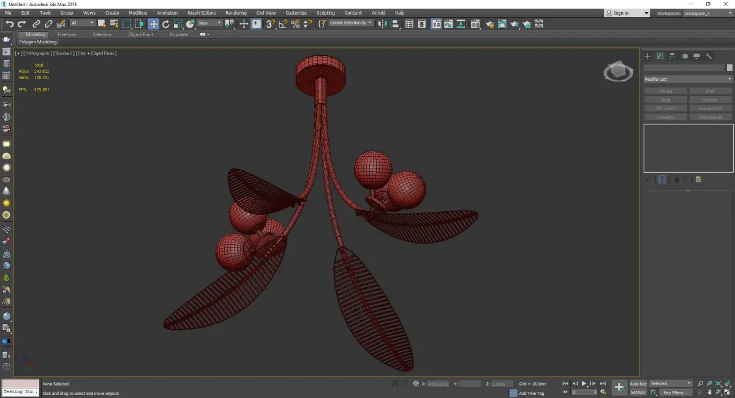This screenshot has height=398, width=735.
Task: Click the X coordinate input field
Action: pos(438,384)
